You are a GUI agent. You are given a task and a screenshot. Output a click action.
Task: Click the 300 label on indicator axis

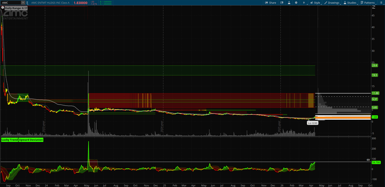[x=374, y=139]
